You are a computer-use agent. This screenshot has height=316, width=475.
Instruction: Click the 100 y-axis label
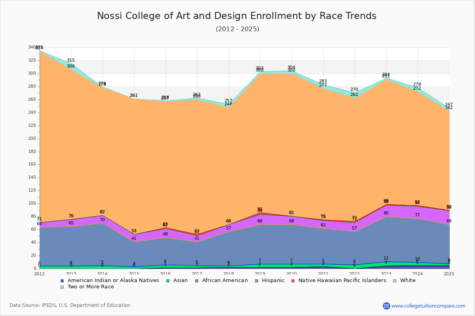tap(32, 203)
